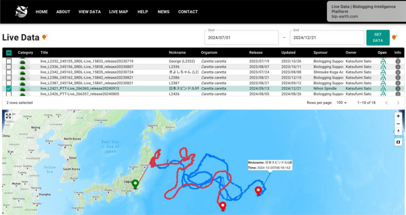Open the L2336 dataset via its Open icon
Viewport: 406px width, 215px height.
[383, 67]
